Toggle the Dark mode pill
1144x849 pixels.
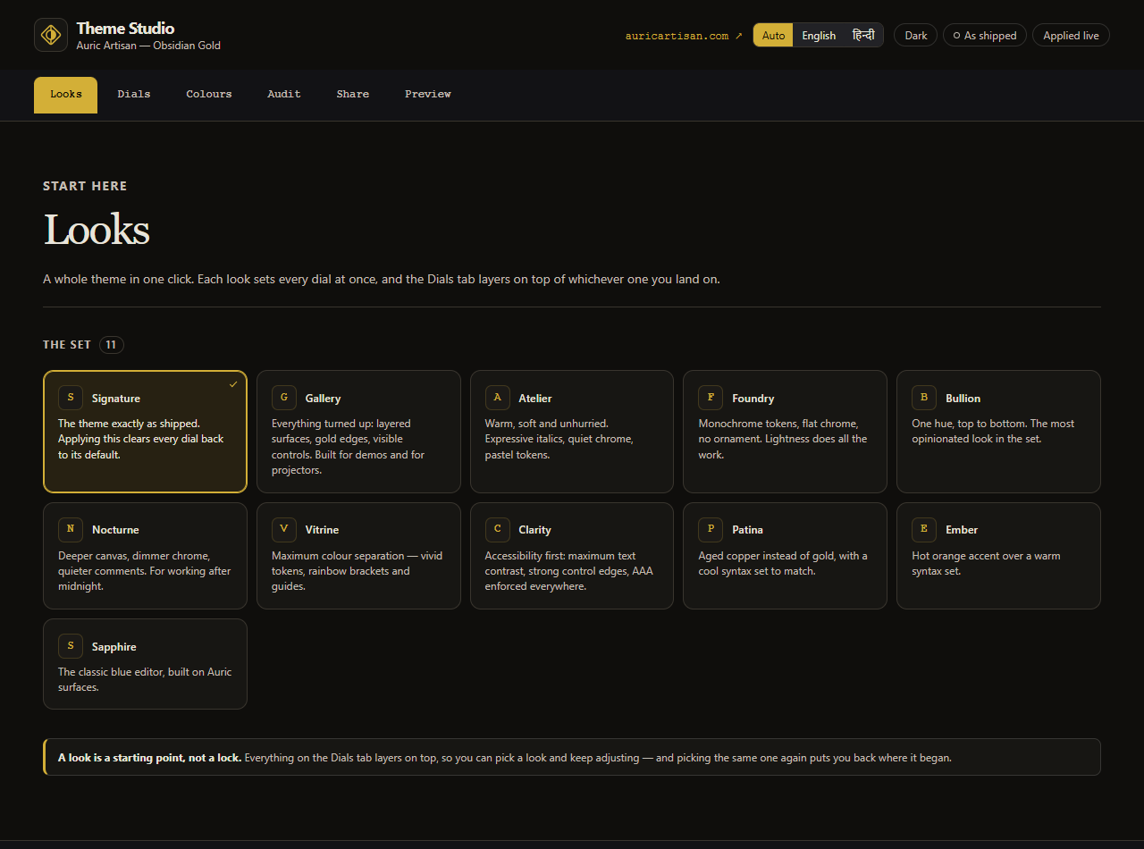coord(916,35)
